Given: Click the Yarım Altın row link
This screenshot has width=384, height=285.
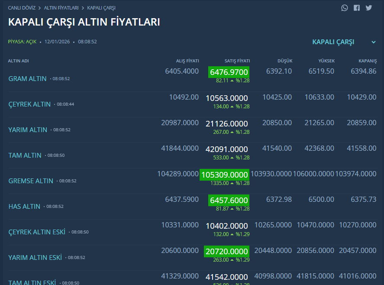Looking at the screenshot, I should point(28,130).
